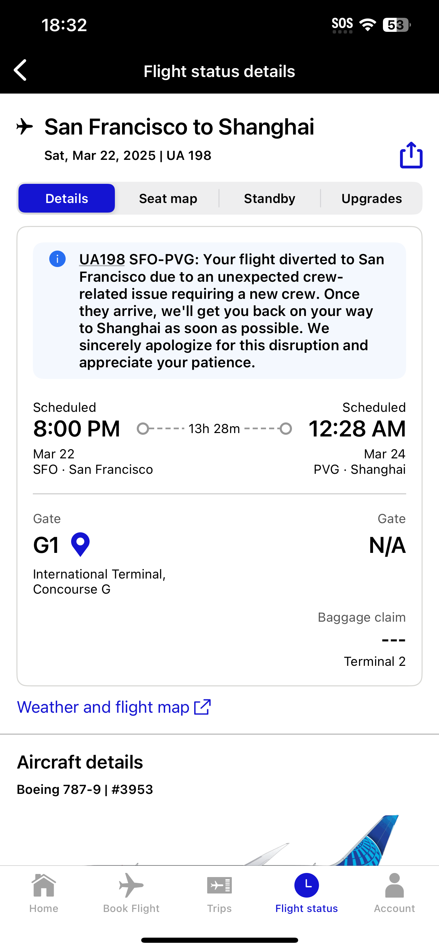Tap the blue gate G1 map pin
This screenshot has height=951, width=439.
pos(80,544)
